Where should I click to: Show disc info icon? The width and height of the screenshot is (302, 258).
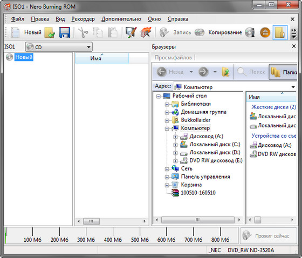[250, 32]
